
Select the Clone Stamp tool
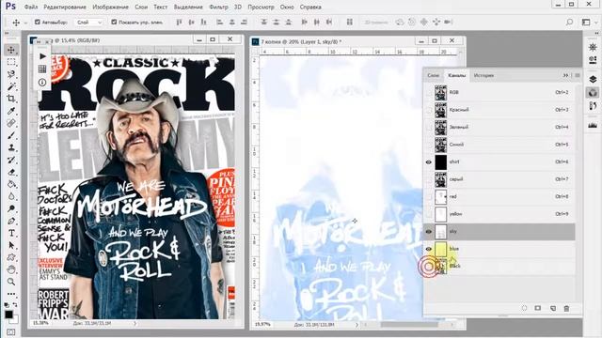[11, 147]
